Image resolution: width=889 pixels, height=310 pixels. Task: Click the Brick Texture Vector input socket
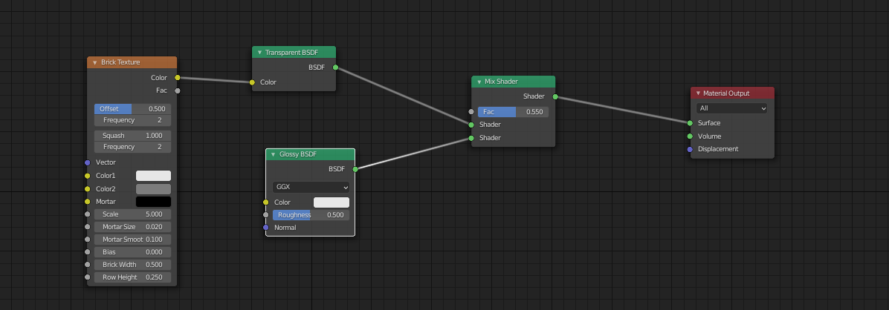coord(87,162)
